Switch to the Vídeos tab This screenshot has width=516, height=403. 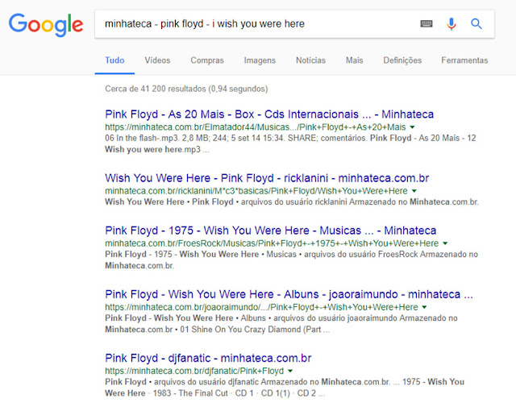click(157, 60)
